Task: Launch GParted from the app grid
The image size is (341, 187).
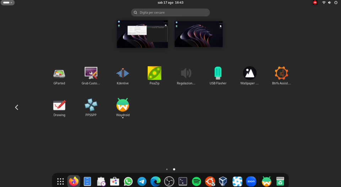Action: (59, 74)
